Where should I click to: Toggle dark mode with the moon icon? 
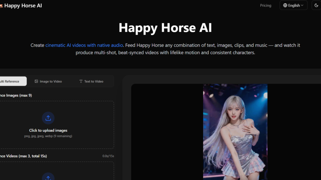(x=316, y=5)
